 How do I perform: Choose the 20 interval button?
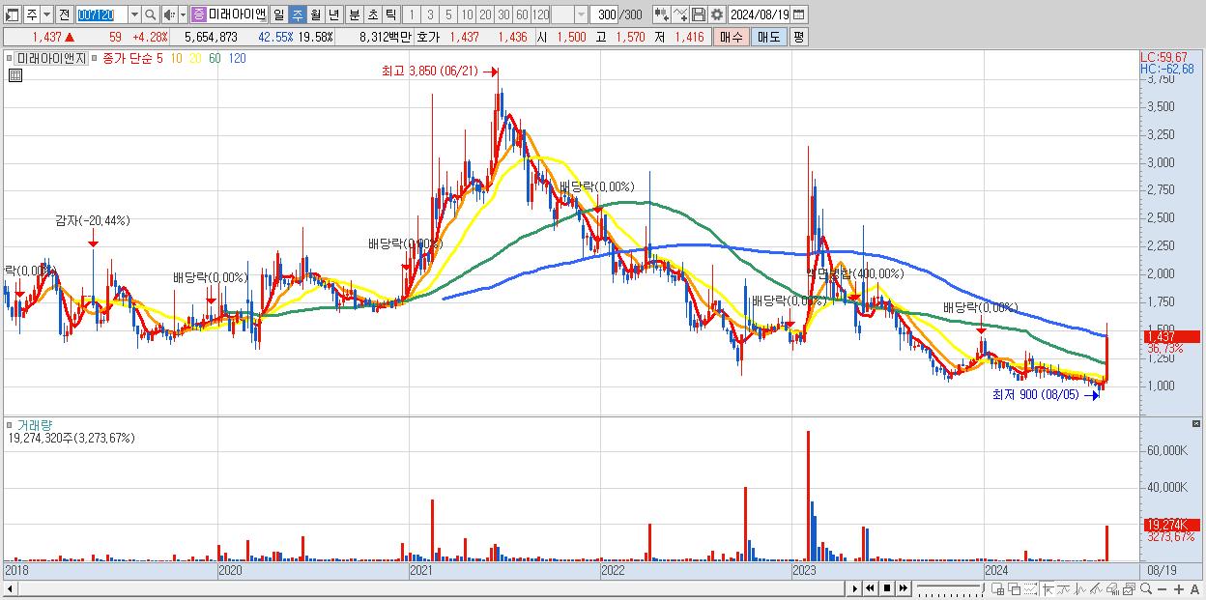tap(485, 14)
